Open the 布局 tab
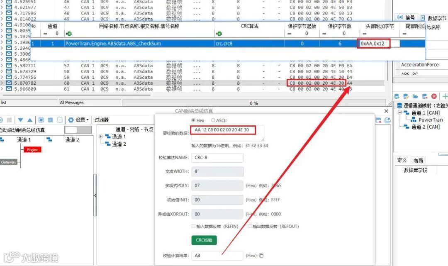The width and height of the screenshot is (448, 266). pyautogui.click(x=418, y=161)
